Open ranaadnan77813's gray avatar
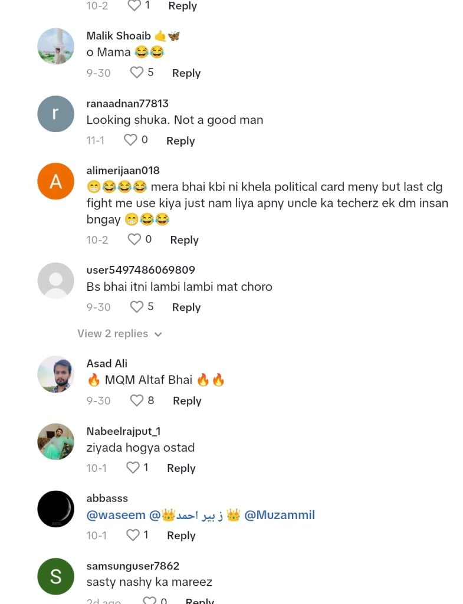This screenshot has height=604, width=463. coord(55,113)
